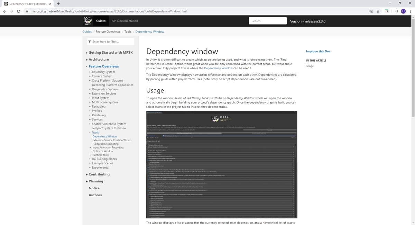Reload the page using the refresh icon
Screen dimensions: 415x225
(18, 11)
